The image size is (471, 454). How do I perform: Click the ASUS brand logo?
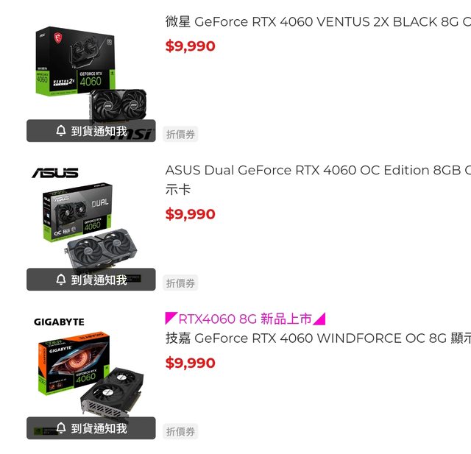[x=55, y=173]
